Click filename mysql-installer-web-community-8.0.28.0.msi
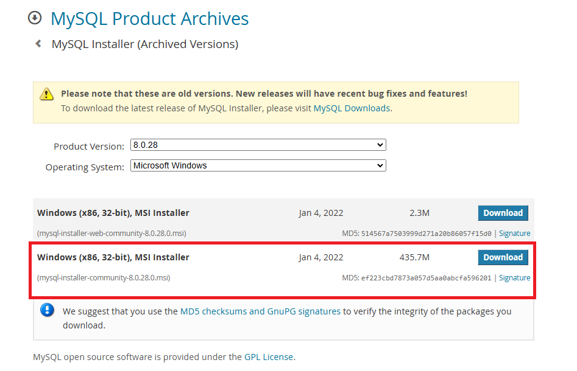577x371 pixels. [x=112, y=234]
